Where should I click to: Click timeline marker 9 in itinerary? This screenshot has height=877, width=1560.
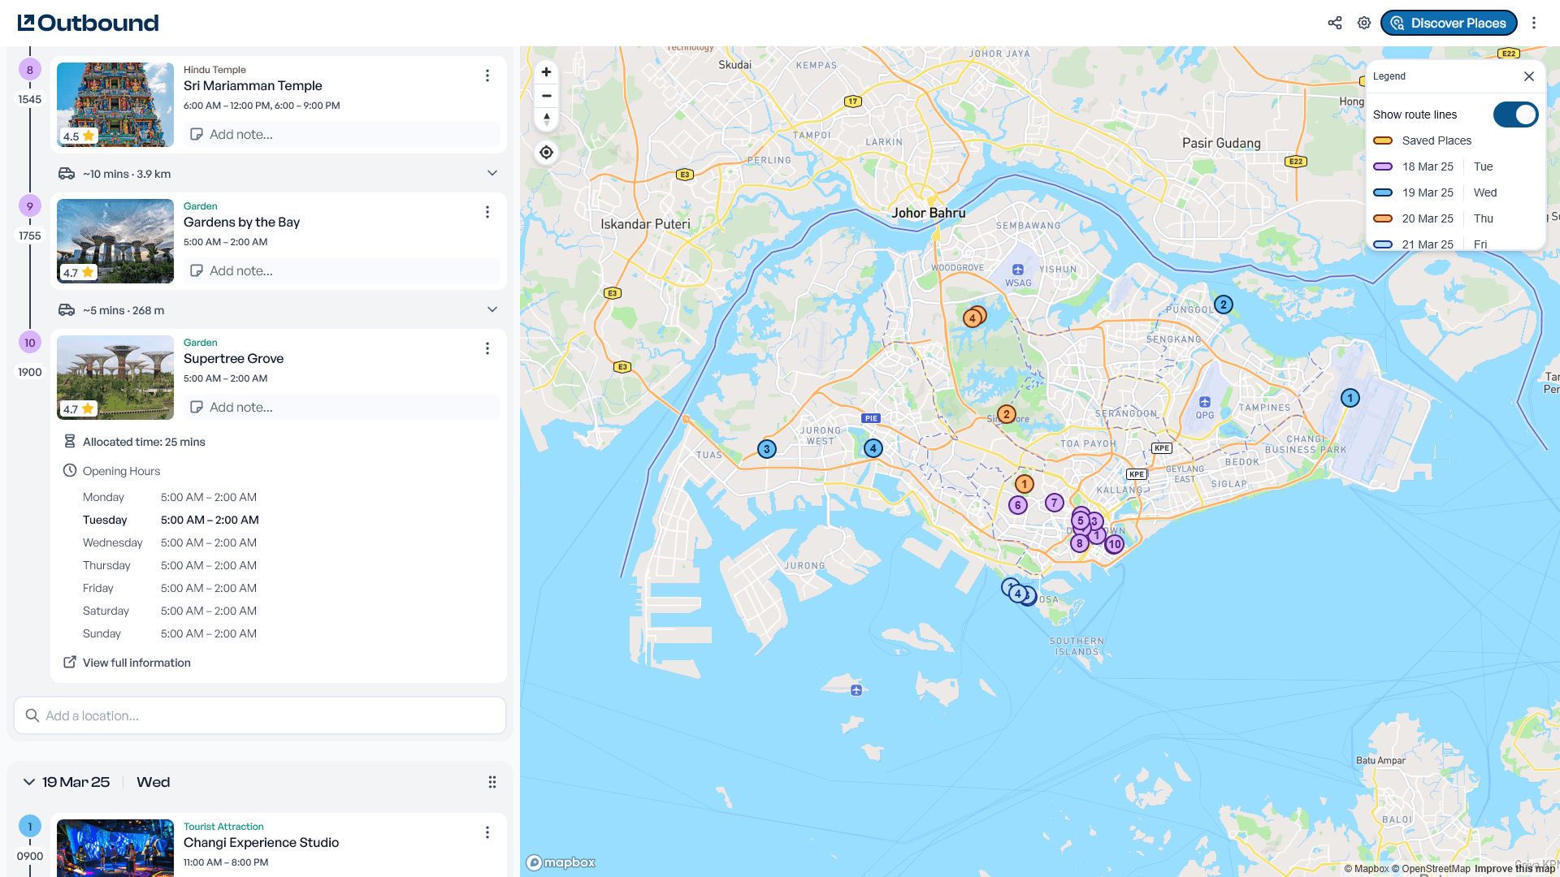pyautogui.click(x=30, y=206)
